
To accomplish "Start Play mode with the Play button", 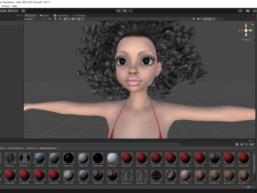I will click(x=118, y=11).
